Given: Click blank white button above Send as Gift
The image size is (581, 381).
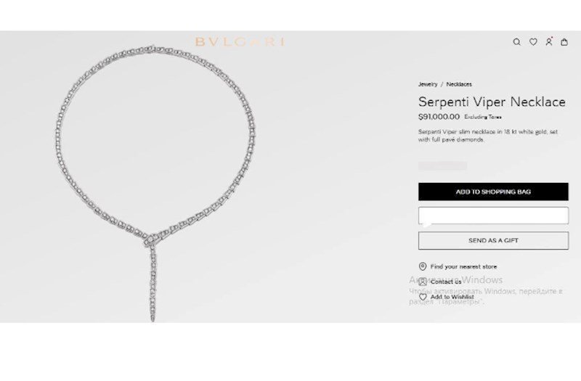Looking at the screenshot, I should pyautogui.click(x=493, y=216).
